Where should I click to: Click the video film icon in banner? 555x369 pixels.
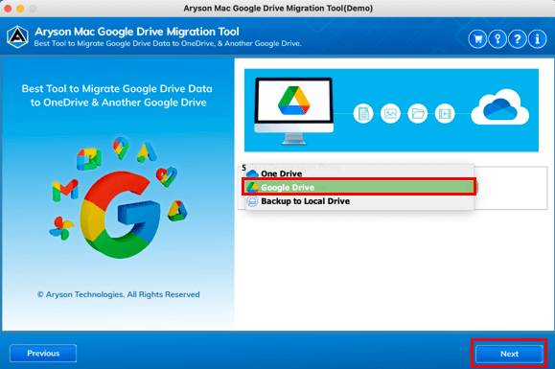[445, 113]
